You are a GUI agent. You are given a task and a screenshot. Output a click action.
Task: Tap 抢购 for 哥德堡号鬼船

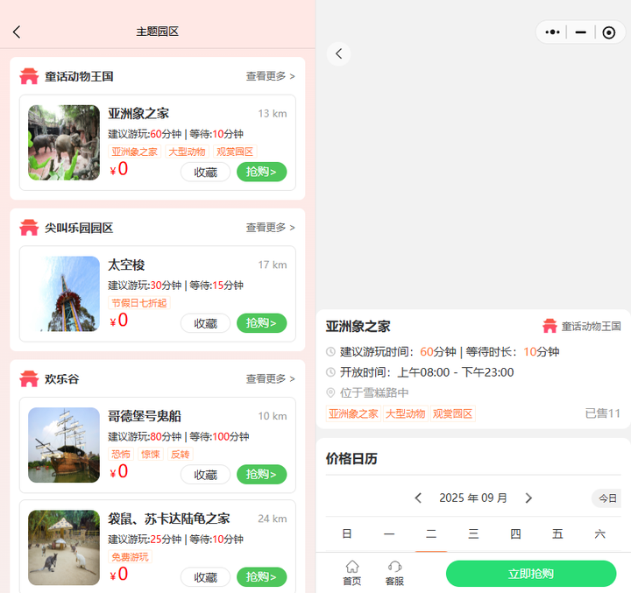[x=261, y=475]
